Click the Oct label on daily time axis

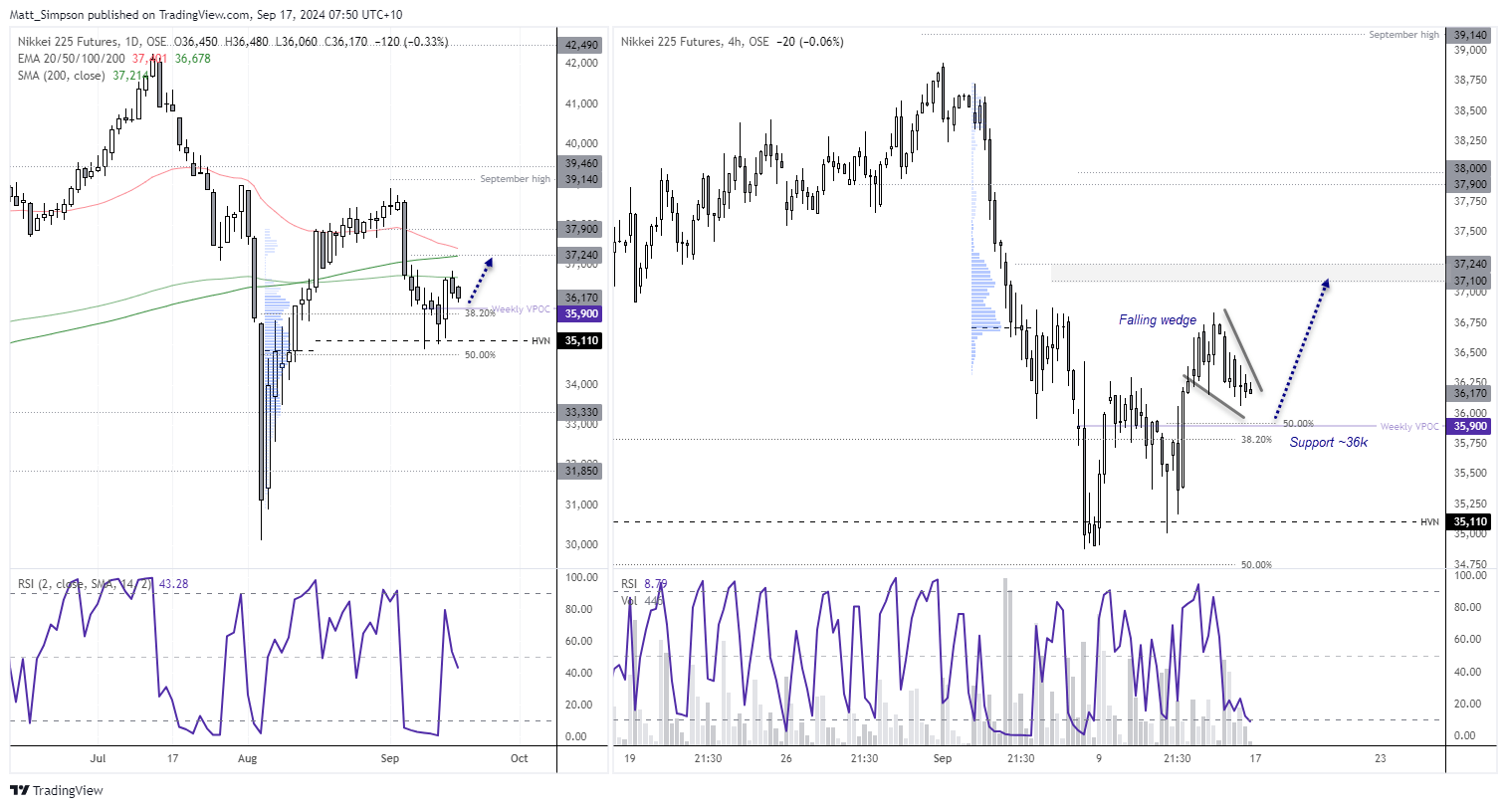click(519, 758)
